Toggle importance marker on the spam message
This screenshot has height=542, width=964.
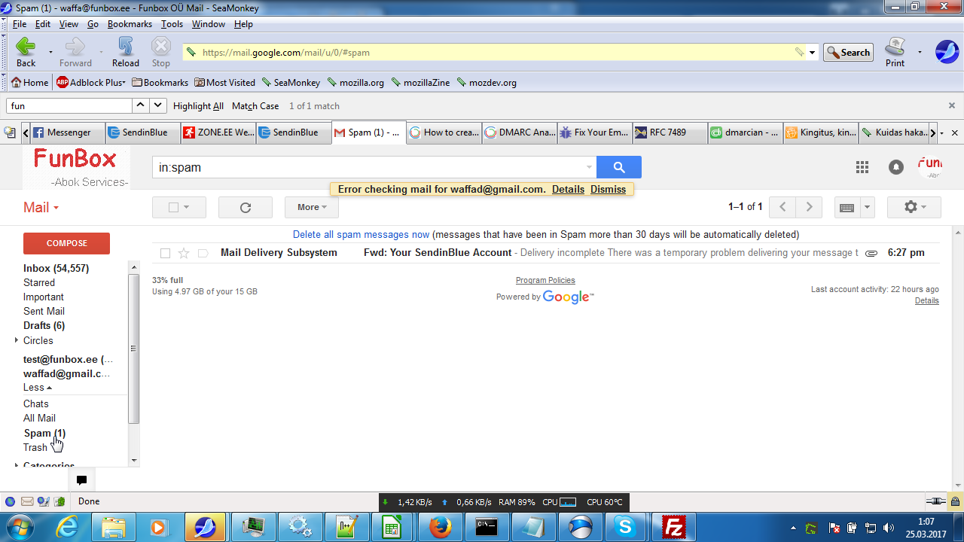(x=203, y=254)
